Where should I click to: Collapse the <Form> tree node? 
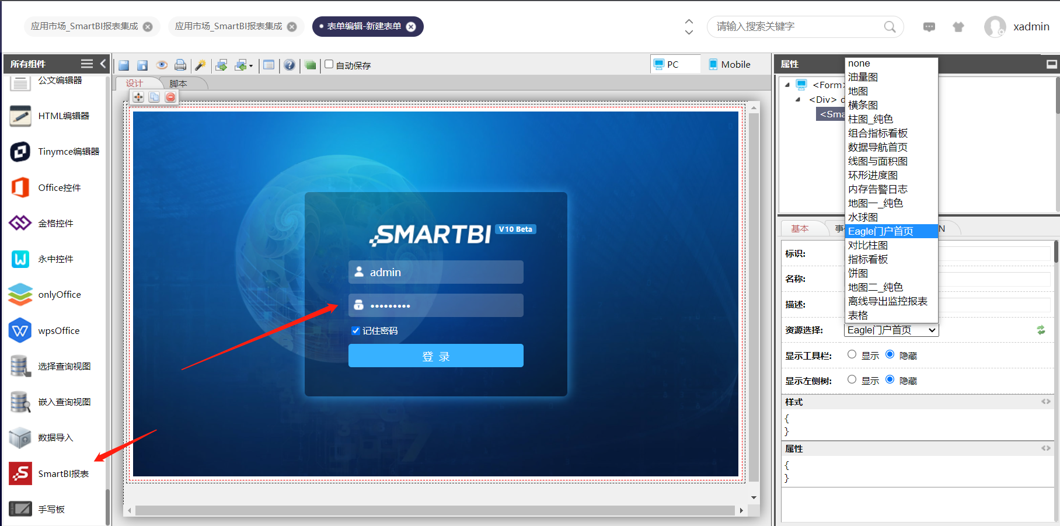[787, 85]
